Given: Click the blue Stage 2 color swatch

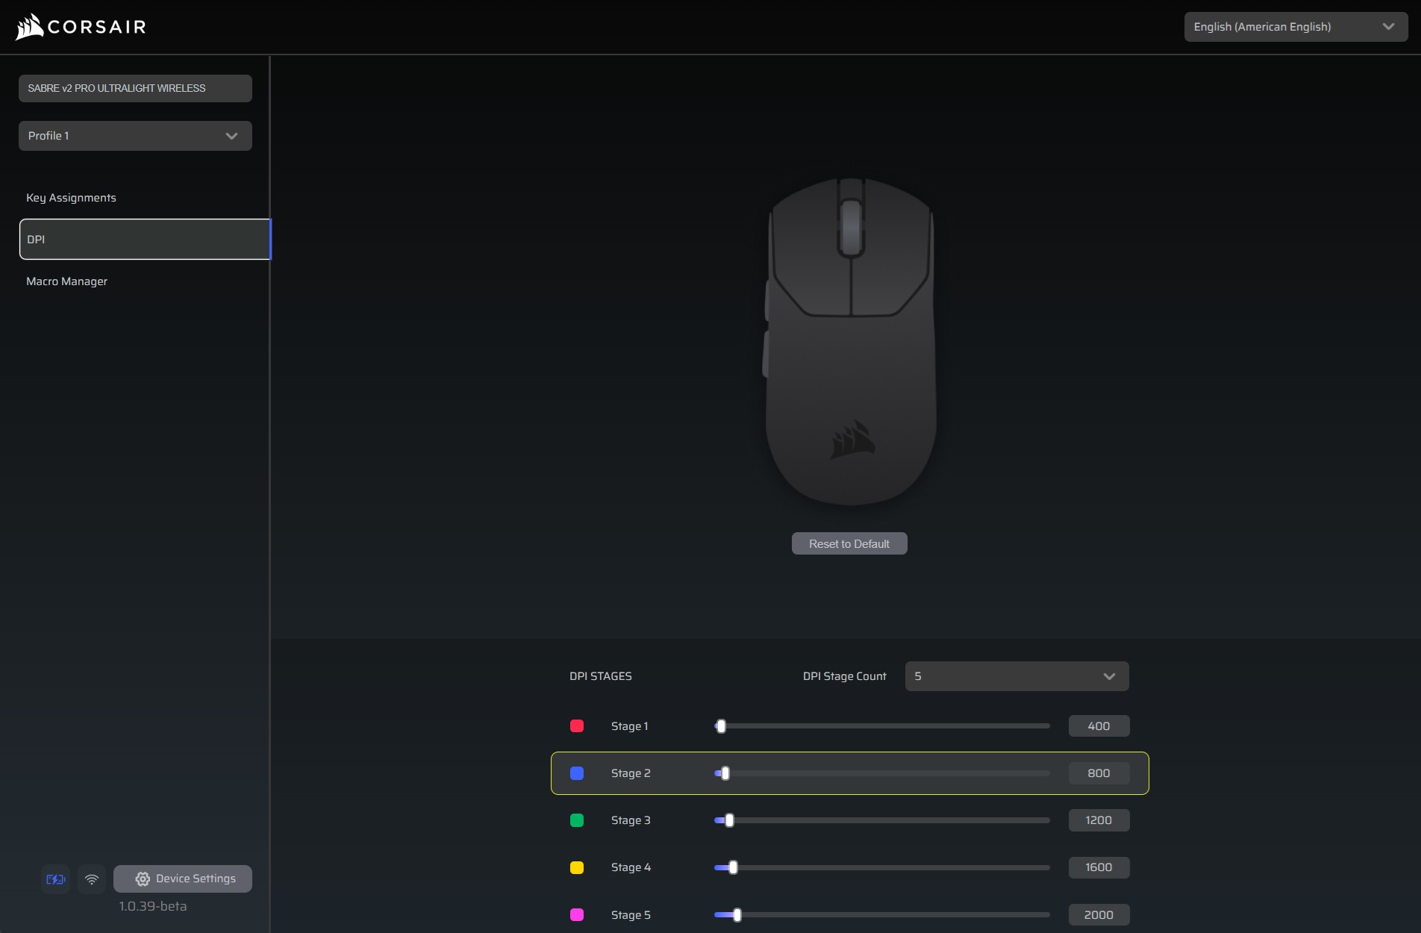Looking at the screenshot, I should coord(577,773).
